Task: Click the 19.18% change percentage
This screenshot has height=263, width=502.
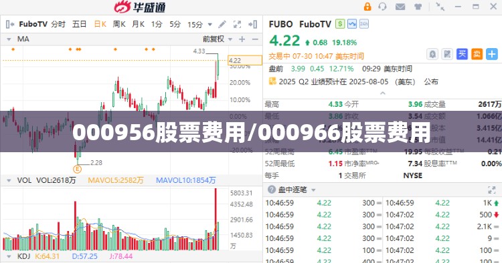Action: coord(344,43)
